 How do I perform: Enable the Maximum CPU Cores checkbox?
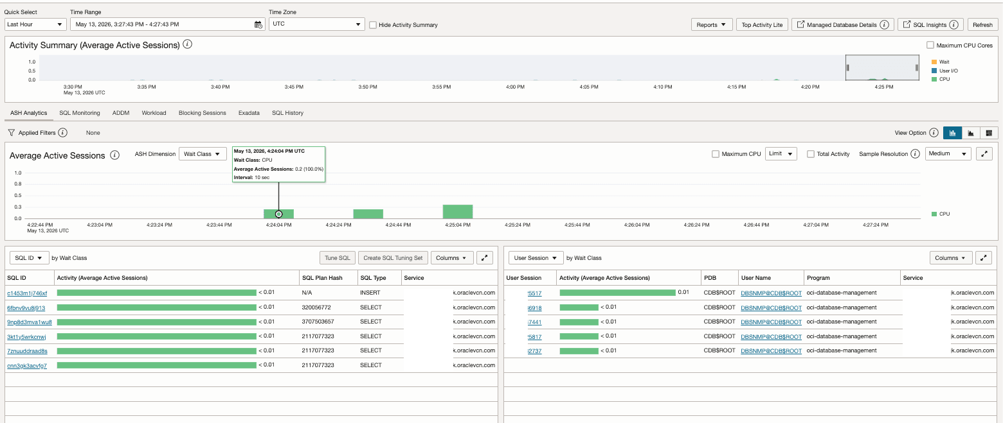pyautogui.click(x=930, y=45)
